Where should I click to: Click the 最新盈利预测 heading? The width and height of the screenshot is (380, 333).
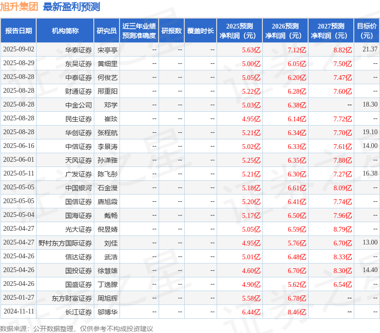pyautogui.click(x=71, y=7)
